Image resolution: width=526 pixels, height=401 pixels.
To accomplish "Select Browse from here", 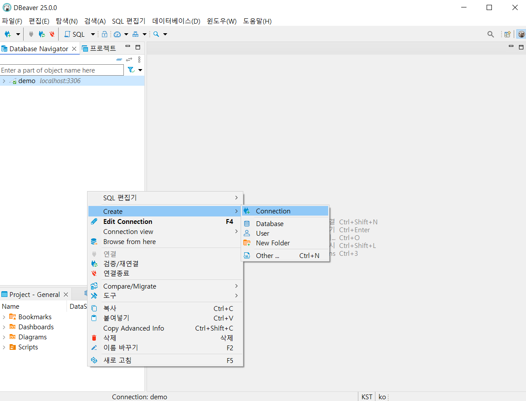I will (165, 241).
